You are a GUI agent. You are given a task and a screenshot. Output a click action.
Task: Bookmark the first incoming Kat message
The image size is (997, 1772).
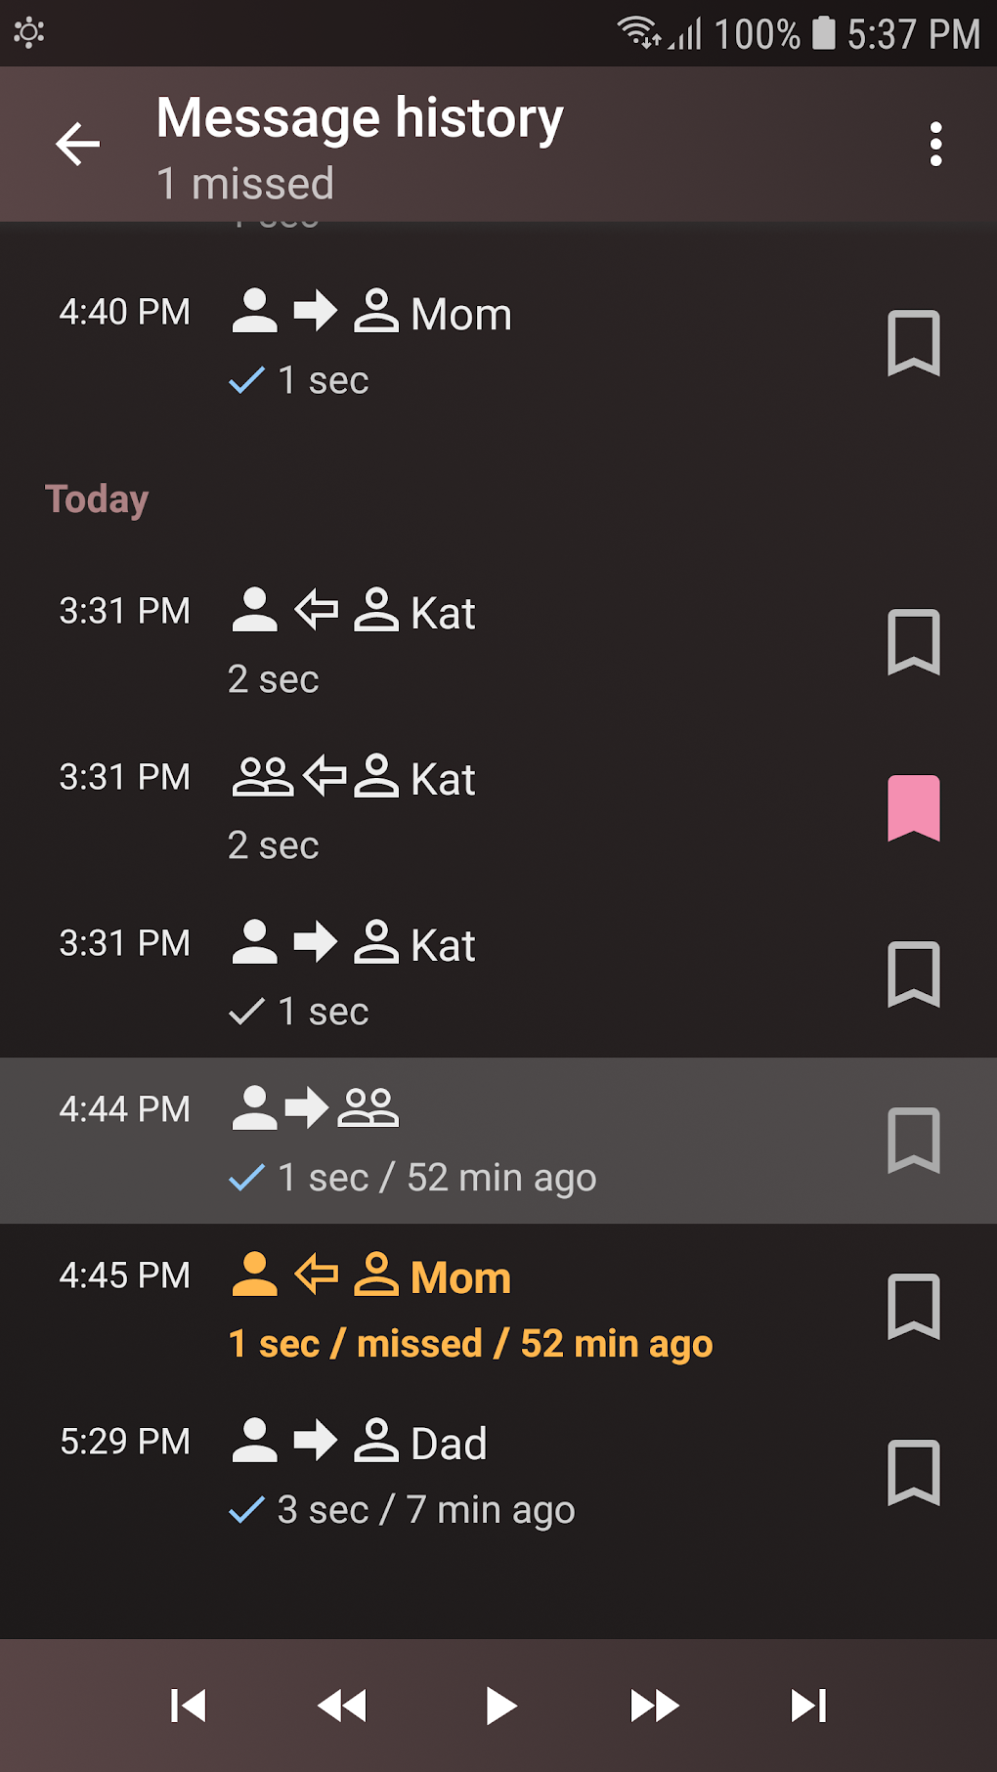[913, 642]
